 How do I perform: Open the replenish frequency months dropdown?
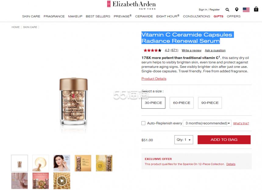tap(207, 123)
